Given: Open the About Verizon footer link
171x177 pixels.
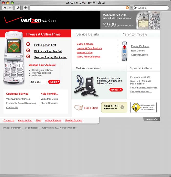Looking at the screenshot, I should (x=25, y=120).
